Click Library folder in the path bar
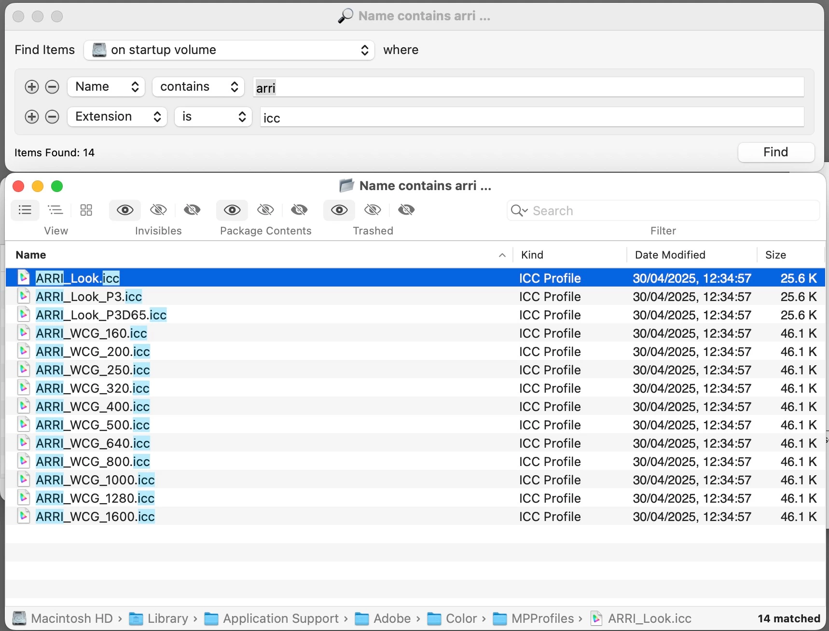 (159, 618)
